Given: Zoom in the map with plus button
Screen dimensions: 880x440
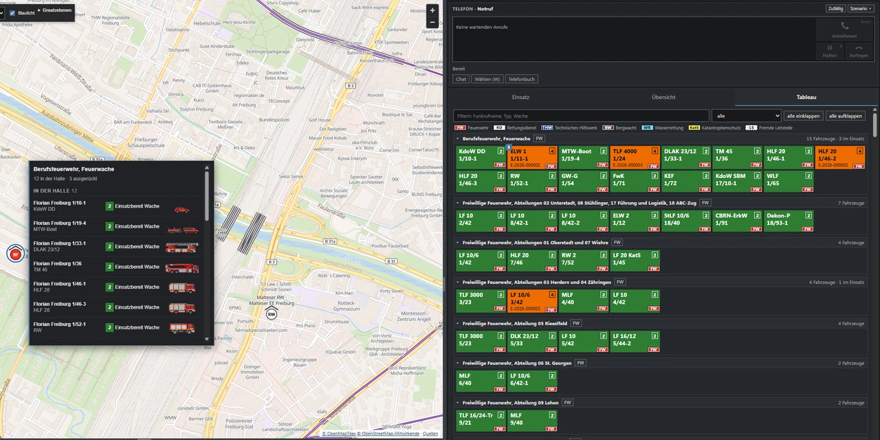Looking at the screenshot, I should coord(432,10).
